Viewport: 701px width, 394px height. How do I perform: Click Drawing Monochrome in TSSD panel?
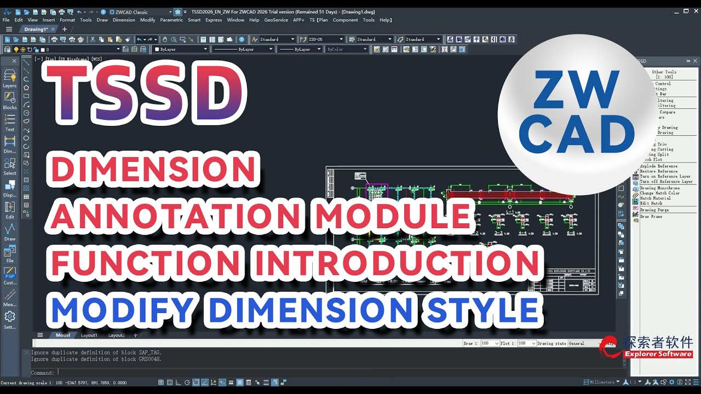click(660, 188)
